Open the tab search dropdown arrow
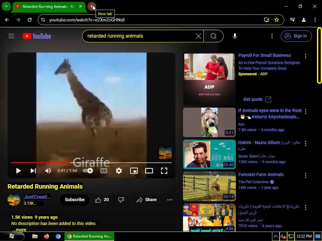 [6, 6]
